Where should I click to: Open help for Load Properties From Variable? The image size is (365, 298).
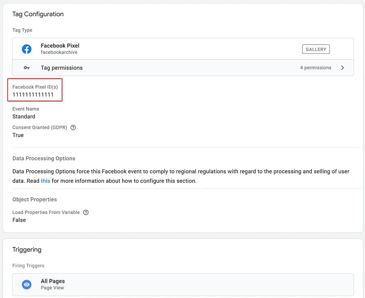click(86, 212)
